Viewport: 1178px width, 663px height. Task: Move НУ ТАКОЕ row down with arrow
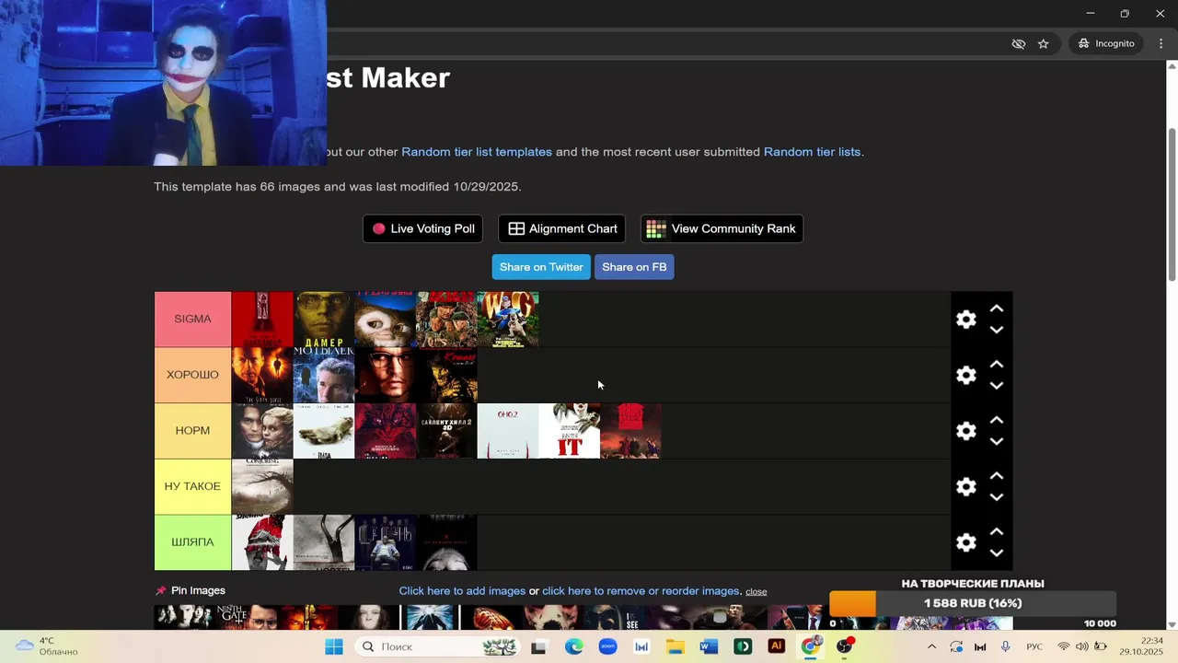coord(997,497)
